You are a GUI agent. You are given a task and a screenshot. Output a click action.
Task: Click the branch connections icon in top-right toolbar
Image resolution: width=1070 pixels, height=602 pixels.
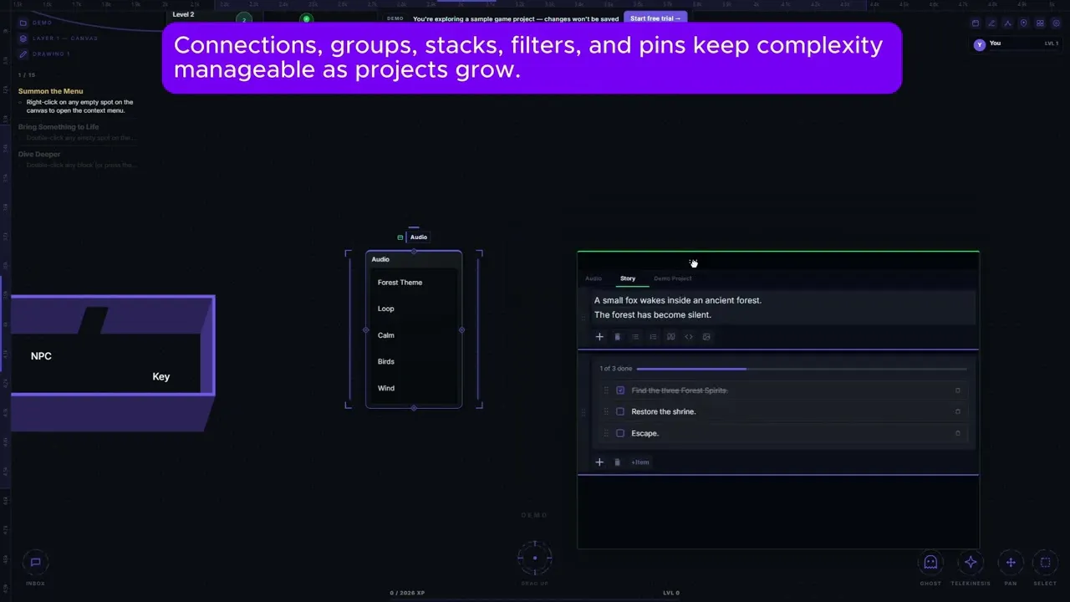click(x=1007, y=23)
